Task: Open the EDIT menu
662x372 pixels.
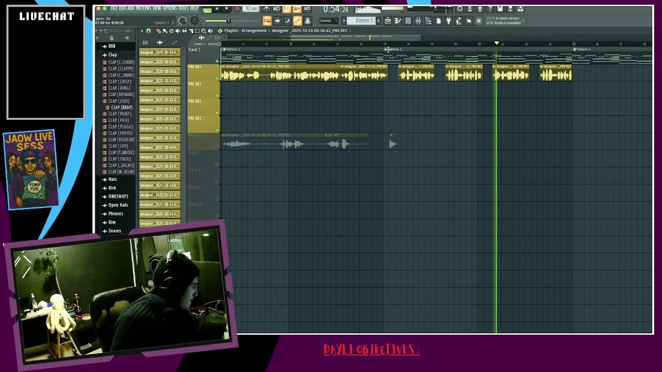Action: click(x=123, y=9)
